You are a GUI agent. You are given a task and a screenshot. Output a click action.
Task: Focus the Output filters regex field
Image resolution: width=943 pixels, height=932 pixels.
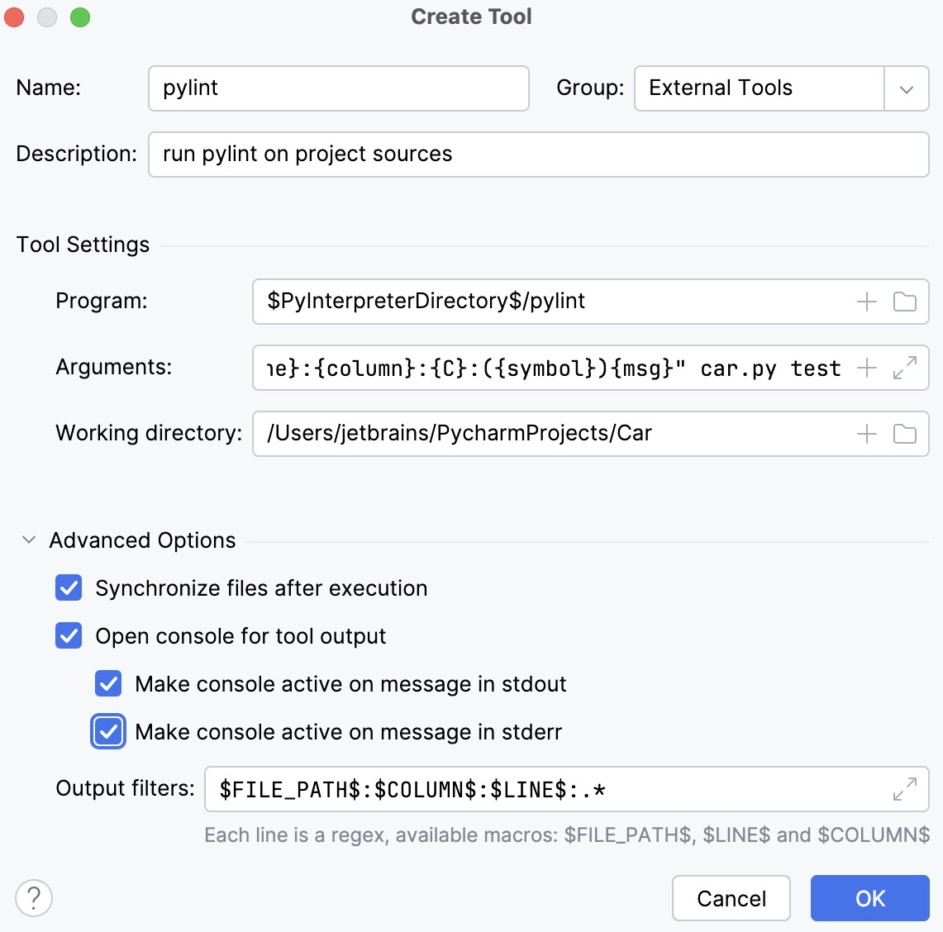click(x=496, y=789)
